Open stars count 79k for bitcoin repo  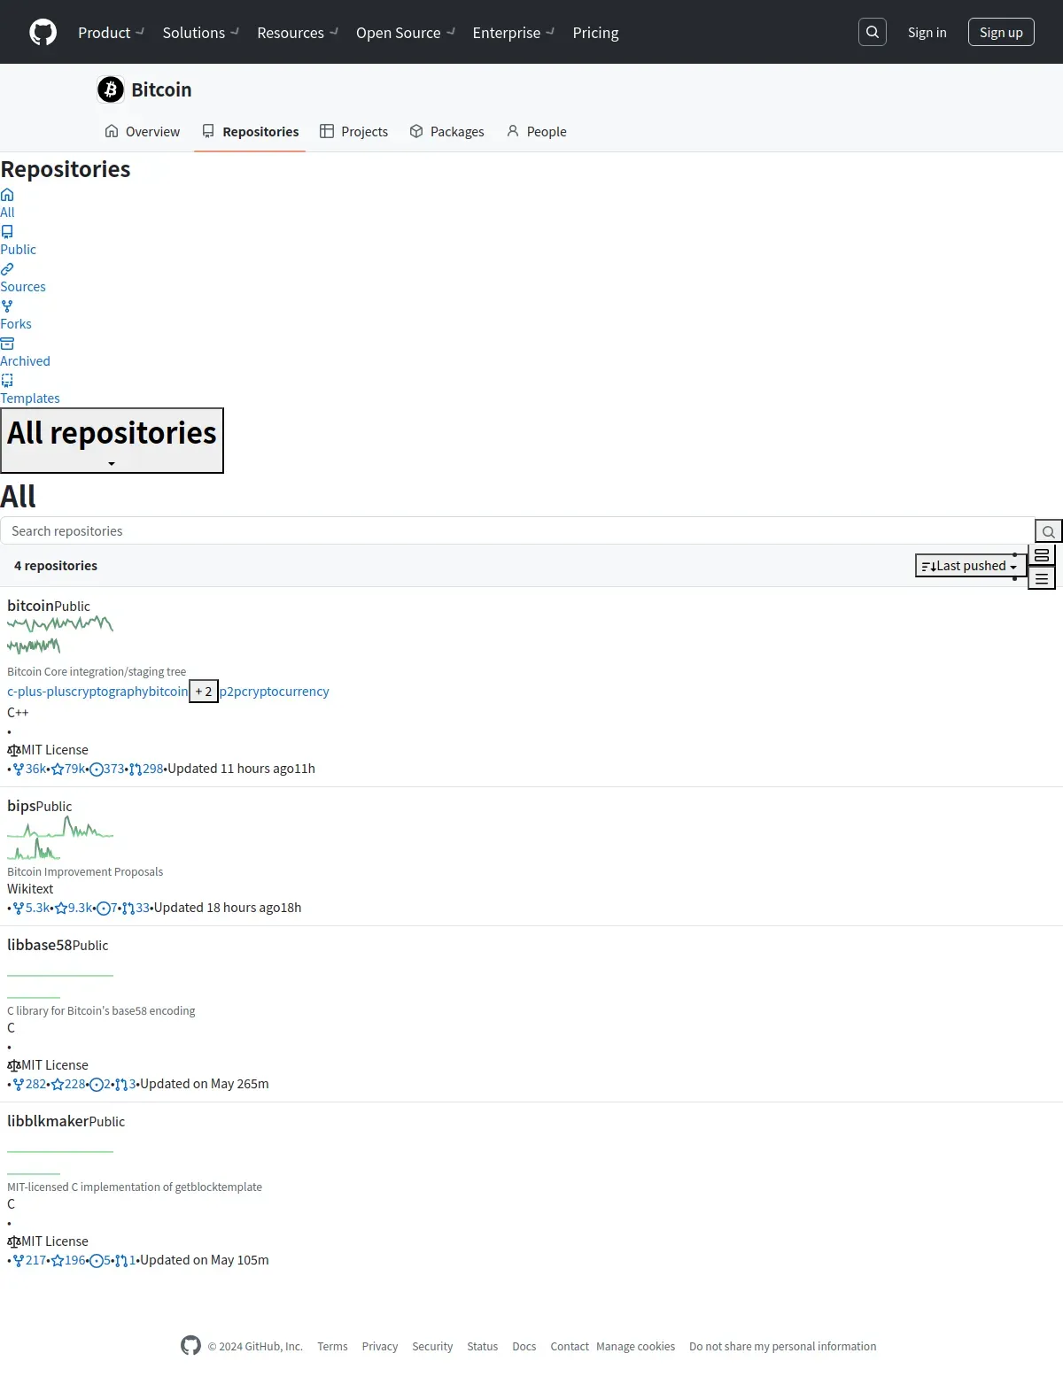click(68, 769)
